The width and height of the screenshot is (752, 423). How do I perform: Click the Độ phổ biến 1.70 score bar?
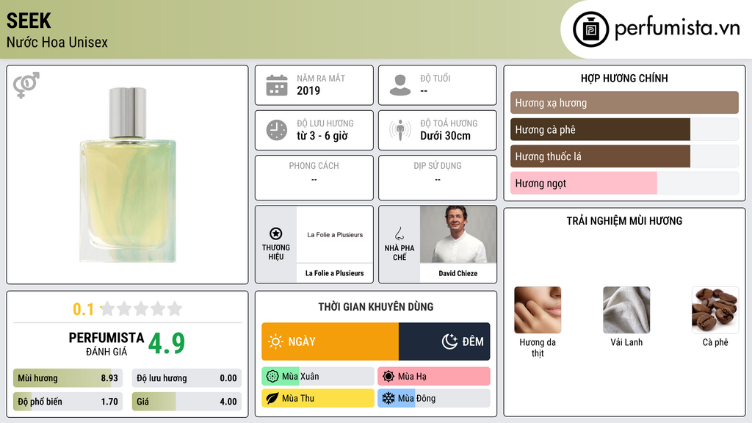pos(68,402)
